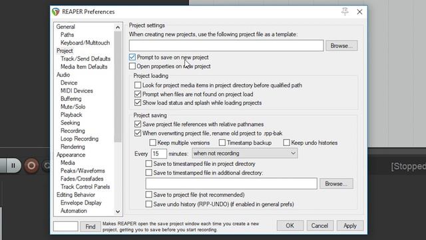Click Browse for the project template file
The image size is (426, 240).
(341, 46)
